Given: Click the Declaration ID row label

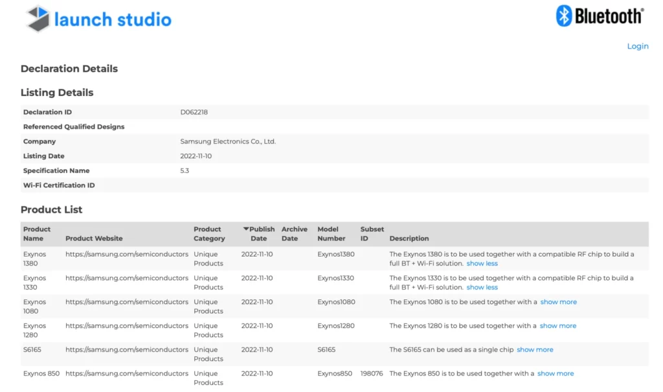Looking at the screenshot, I should click(47, 112).
